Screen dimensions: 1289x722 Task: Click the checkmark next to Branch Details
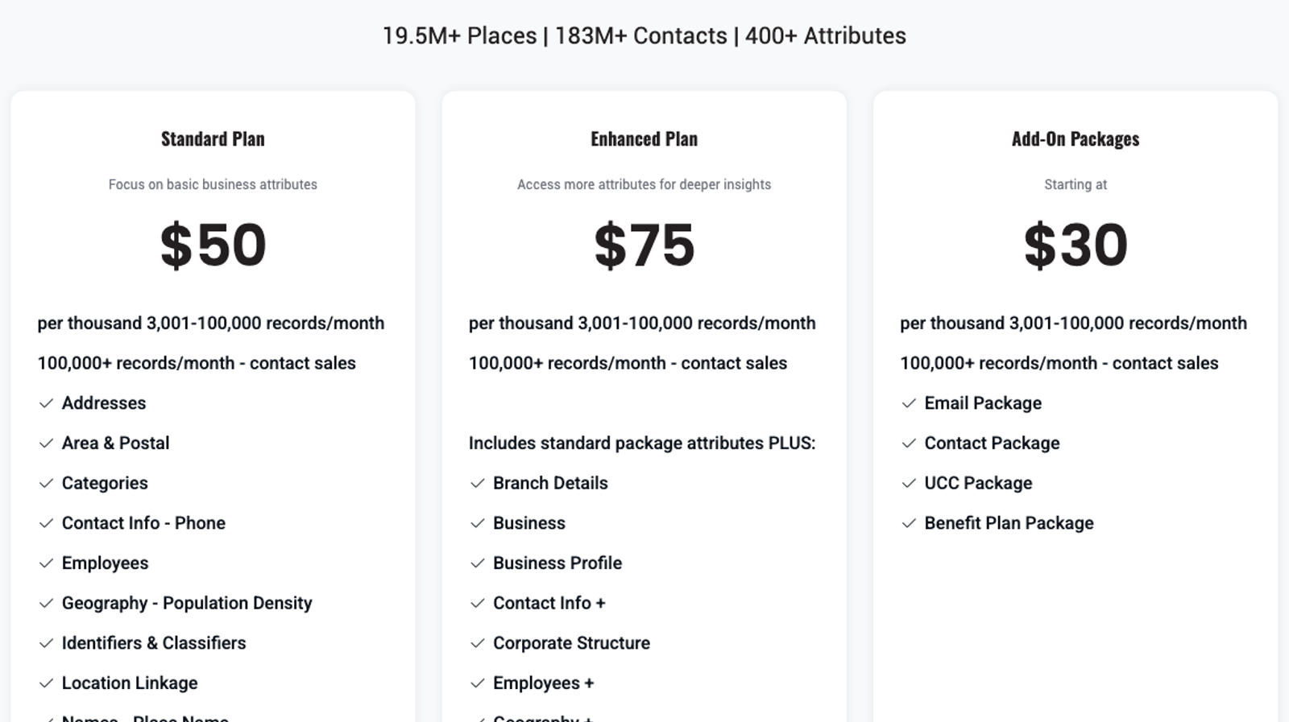pos(478,484)
